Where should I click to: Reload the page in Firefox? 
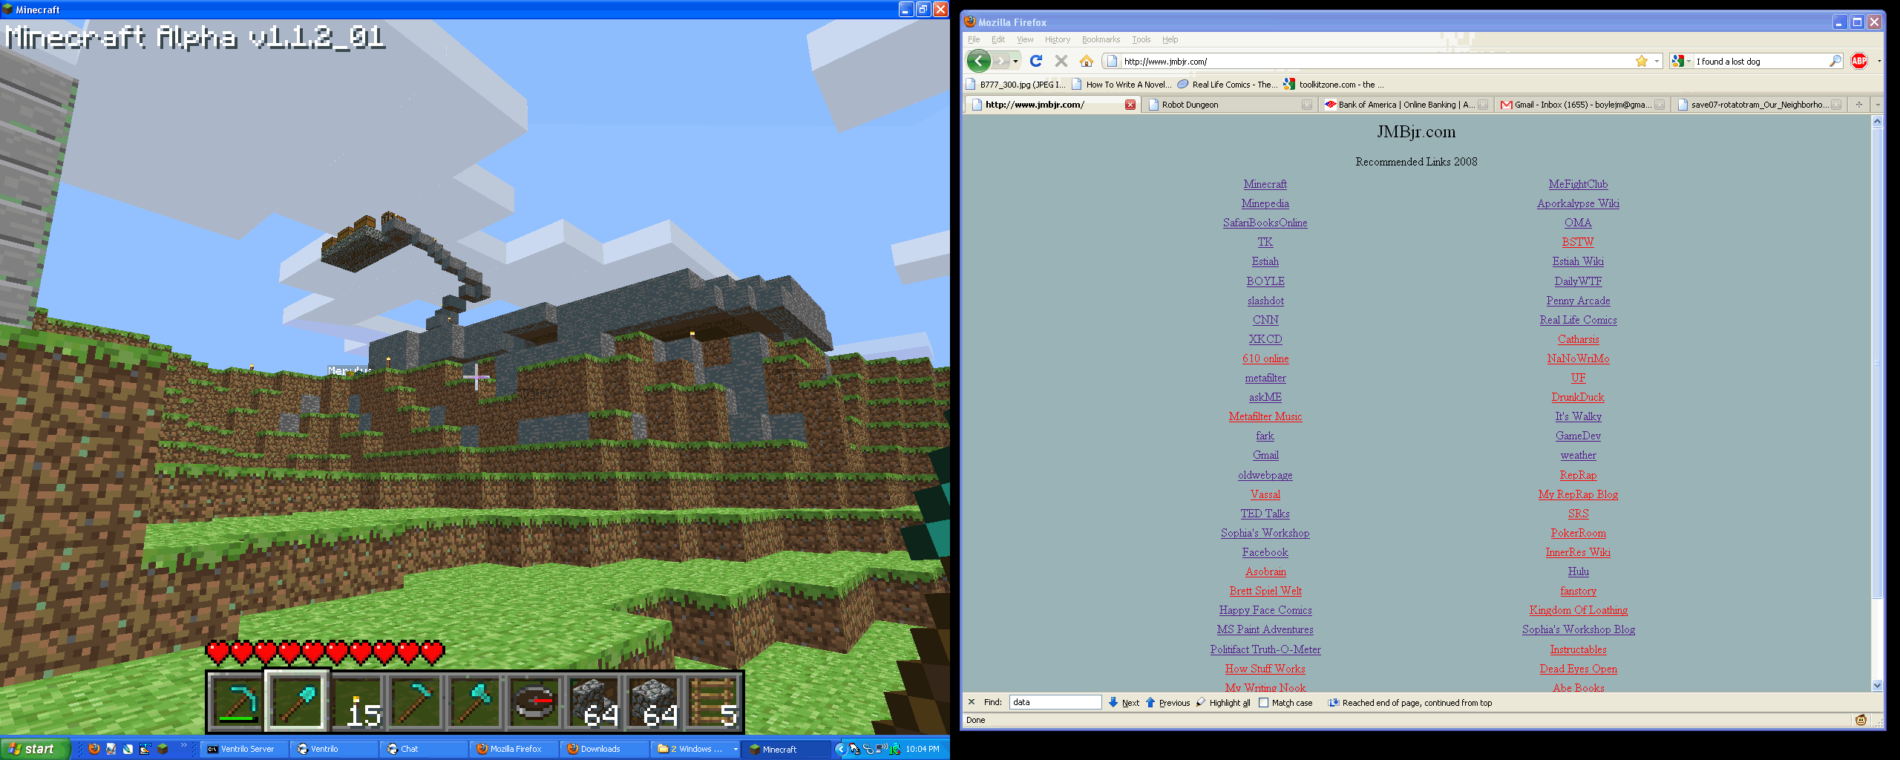(1036, 61)
